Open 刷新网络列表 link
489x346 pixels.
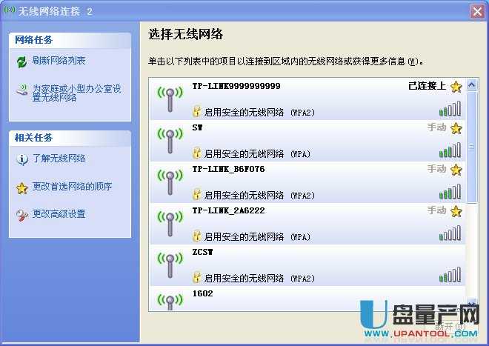click(x=59, y=61)
